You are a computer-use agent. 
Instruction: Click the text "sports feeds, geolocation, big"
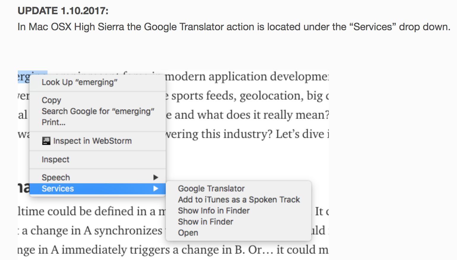(x=247, y=96)
